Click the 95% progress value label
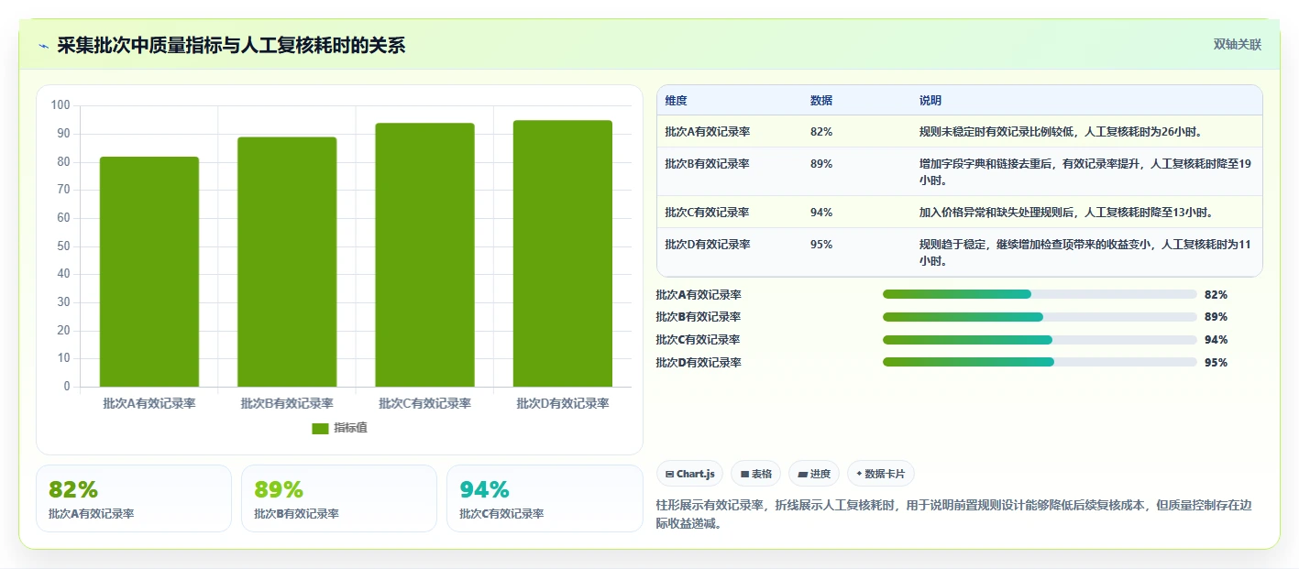 pos(1216,363)
